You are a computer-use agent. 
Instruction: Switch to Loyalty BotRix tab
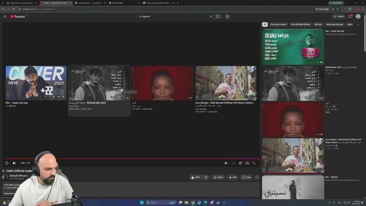(90, 3)
